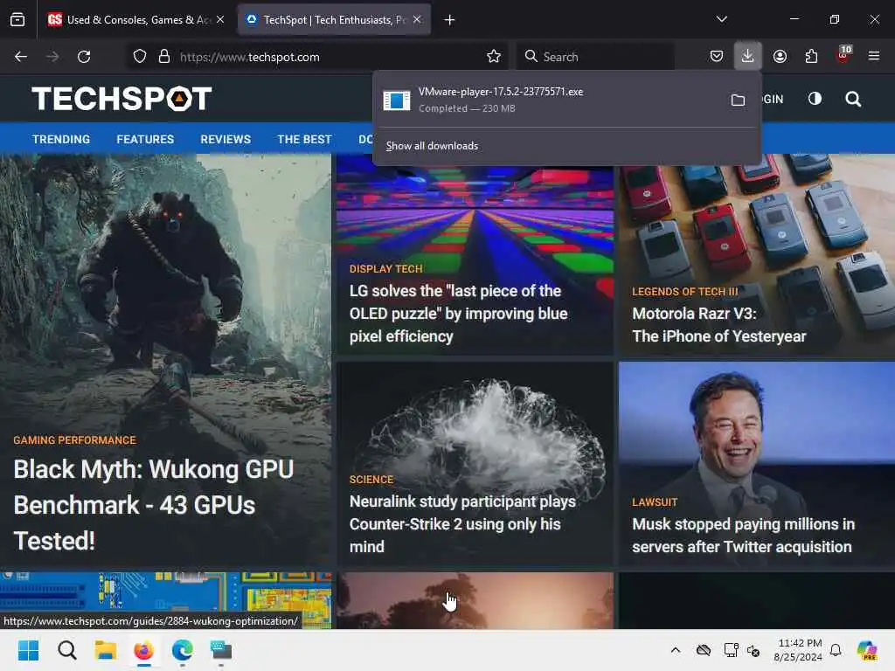Open uBlock extension with badge 10
895x671 pixels.
pyautogui.click(x=843, y=55)
